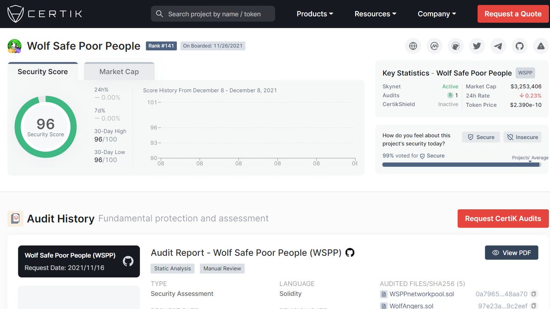Expand the Company menu
This screenshot has height=309, width=550.
(437, 14)
